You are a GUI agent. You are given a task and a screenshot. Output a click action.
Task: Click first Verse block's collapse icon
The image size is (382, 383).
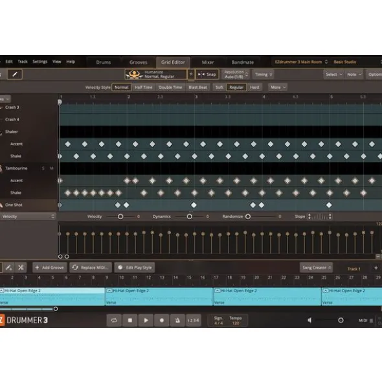[x=1, y=291]
